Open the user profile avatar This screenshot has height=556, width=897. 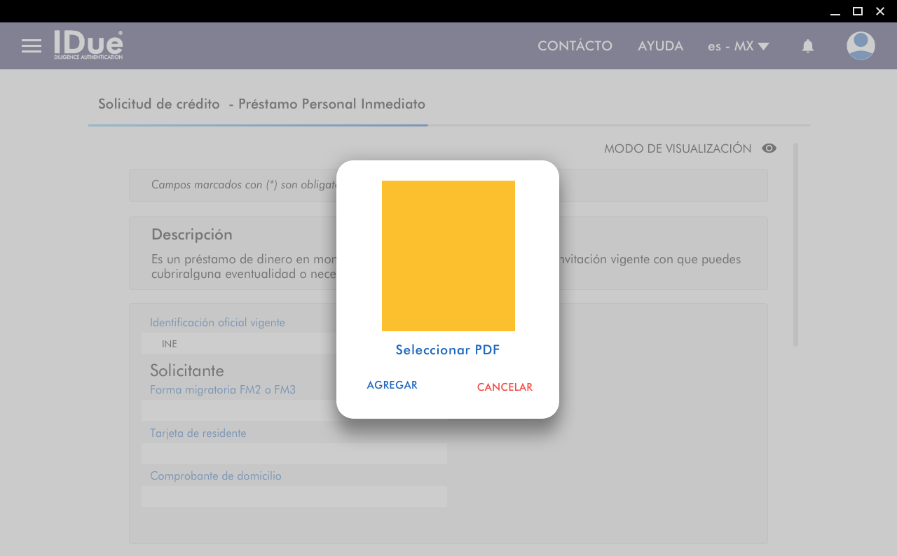pyautogui.click(x=861, y=46)
